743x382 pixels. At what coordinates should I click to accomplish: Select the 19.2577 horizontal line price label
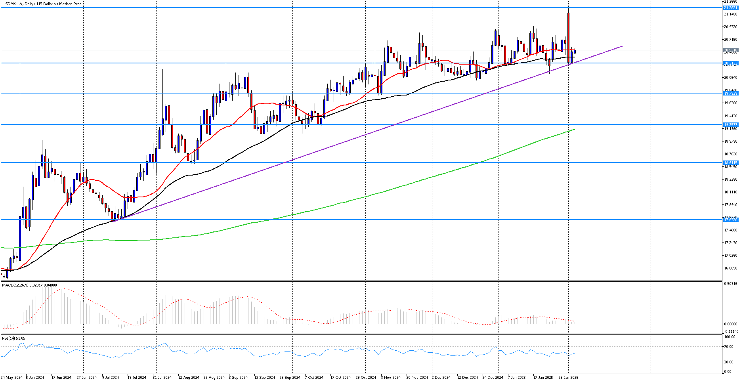(730, 124)
